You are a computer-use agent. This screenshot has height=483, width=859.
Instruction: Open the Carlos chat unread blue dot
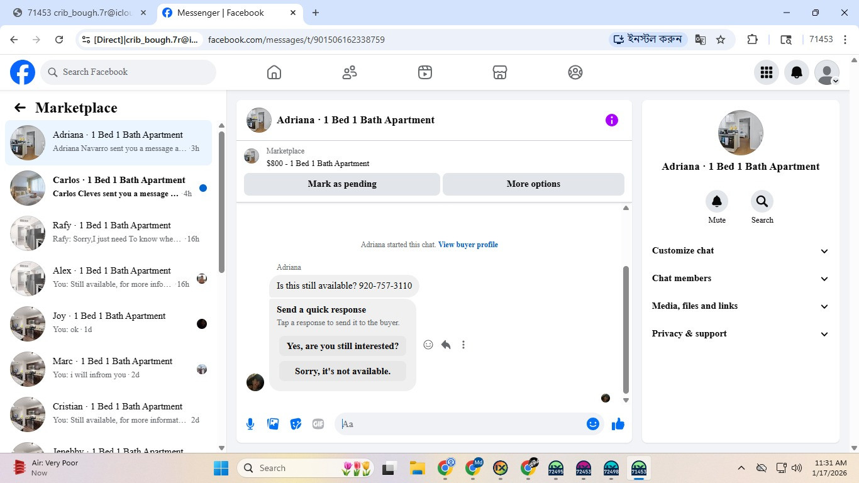click(x=203, y=188)
